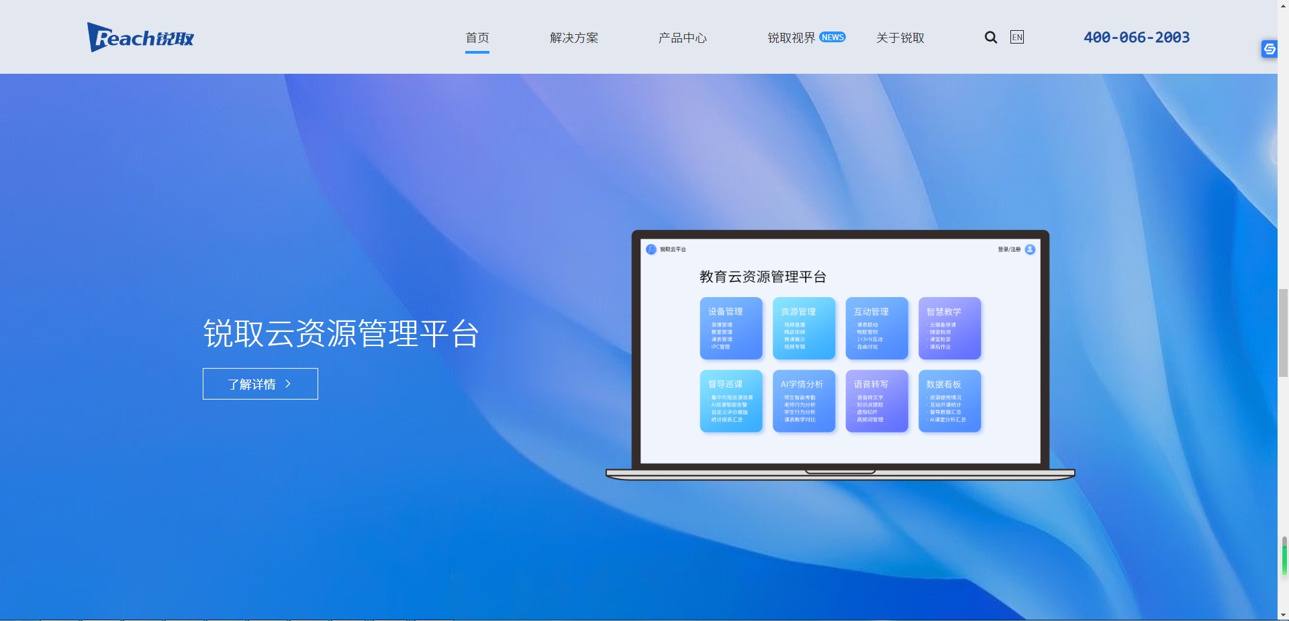Go to 锐取视界 section

point(791,38)
